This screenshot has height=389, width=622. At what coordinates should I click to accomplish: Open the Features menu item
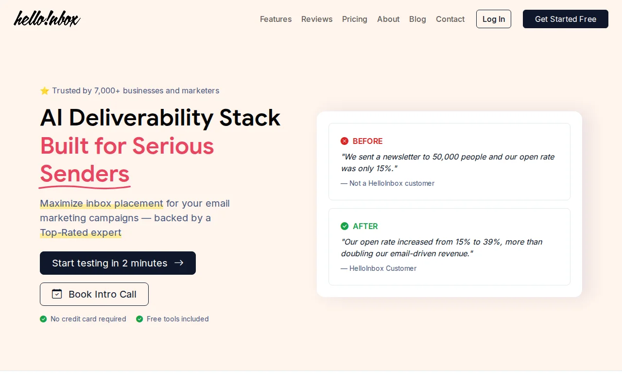pos(276,19)
